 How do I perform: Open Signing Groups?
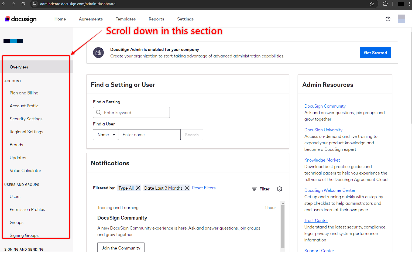[x=24, y=235]
